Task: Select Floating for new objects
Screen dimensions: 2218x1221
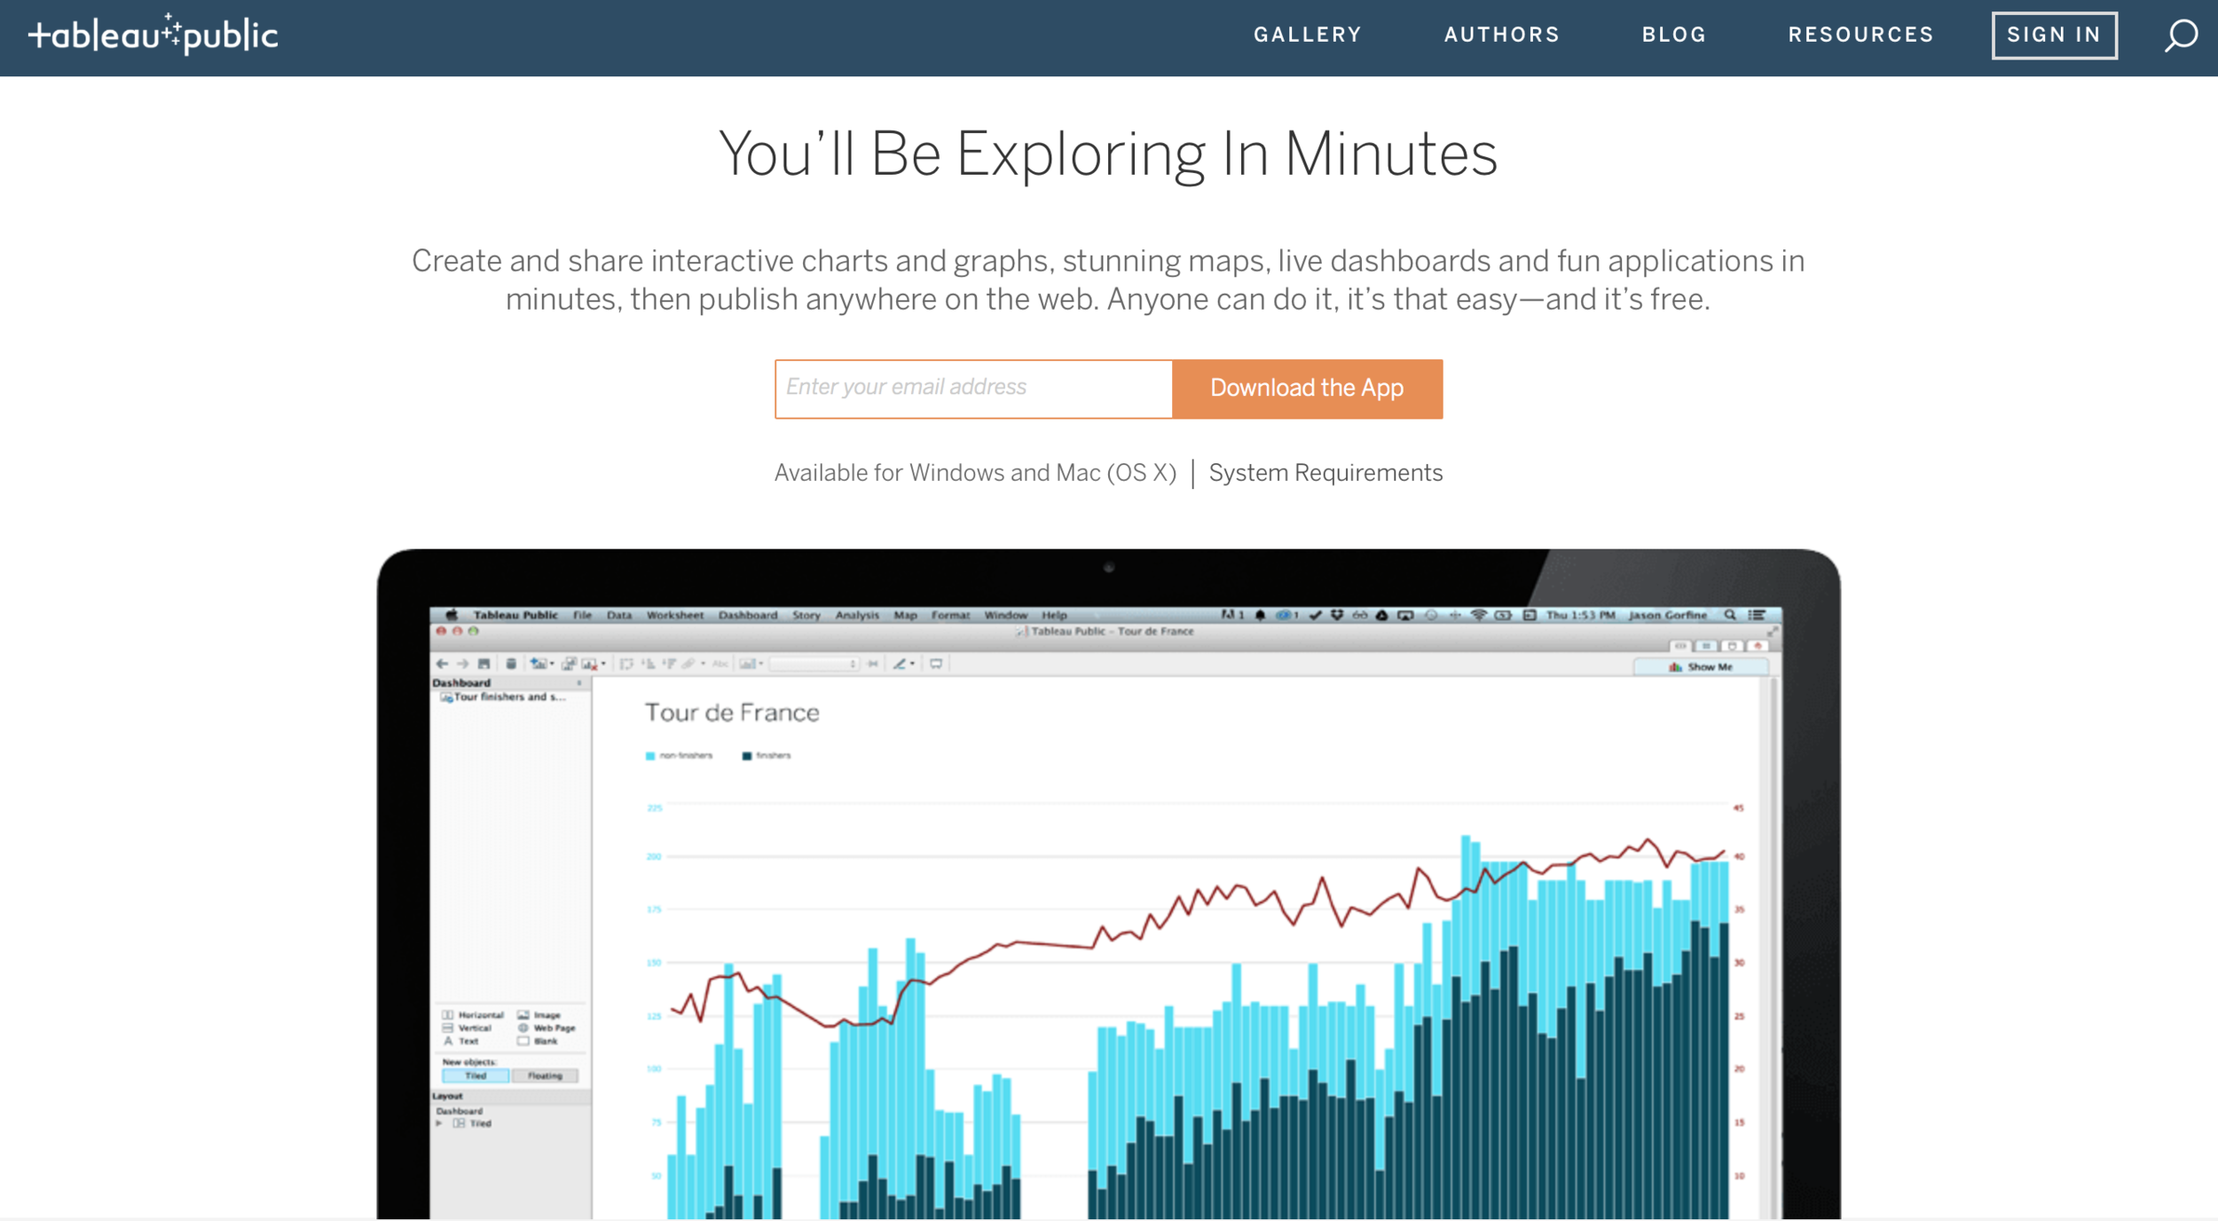Action: click(545, 1075)
